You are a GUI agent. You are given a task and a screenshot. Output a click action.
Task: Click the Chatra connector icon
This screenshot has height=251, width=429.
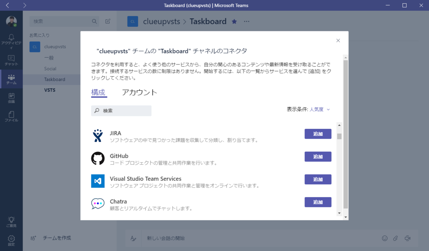coord(98,204)
